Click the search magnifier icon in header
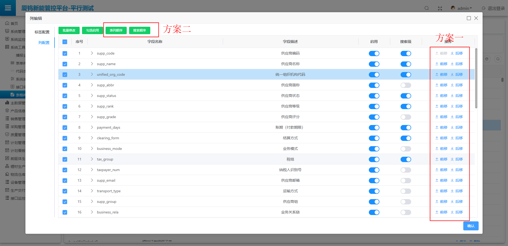Image resolution: width=508 pixels, height=246 pixels. 427,8
